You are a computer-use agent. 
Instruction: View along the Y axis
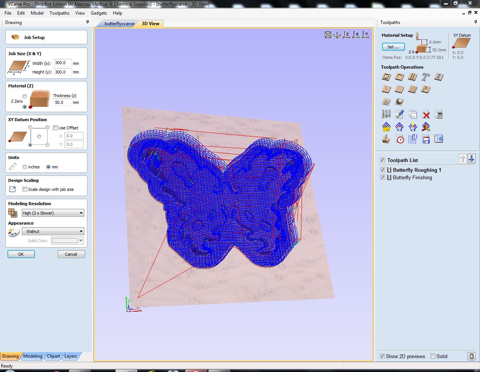(365, 35)
